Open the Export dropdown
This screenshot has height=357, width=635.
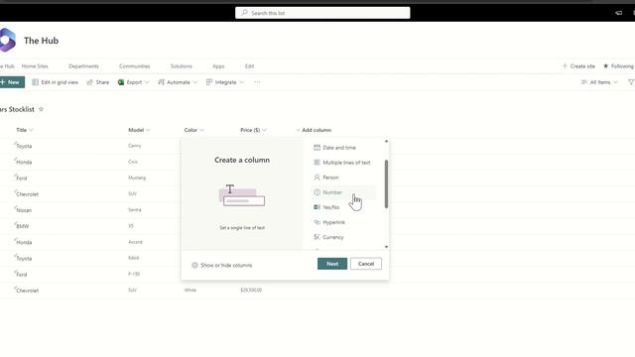point(134,82)
